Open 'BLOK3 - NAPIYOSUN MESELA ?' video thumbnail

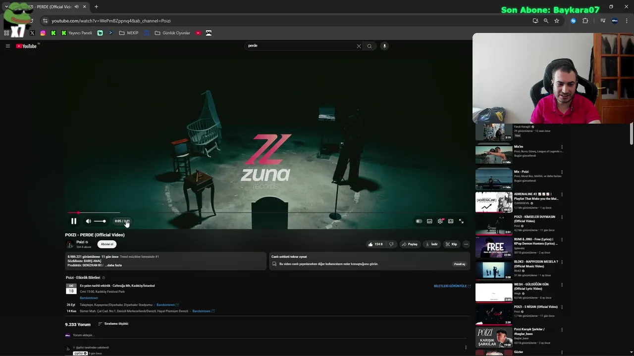(494, 270)
